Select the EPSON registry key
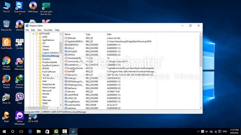241x135 pixels. (46, 68)
